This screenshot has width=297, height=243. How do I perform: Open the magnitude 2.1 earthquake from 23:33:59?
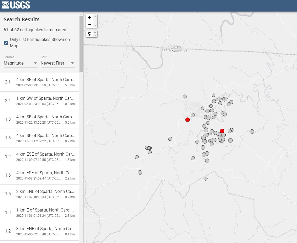(39, 82)
